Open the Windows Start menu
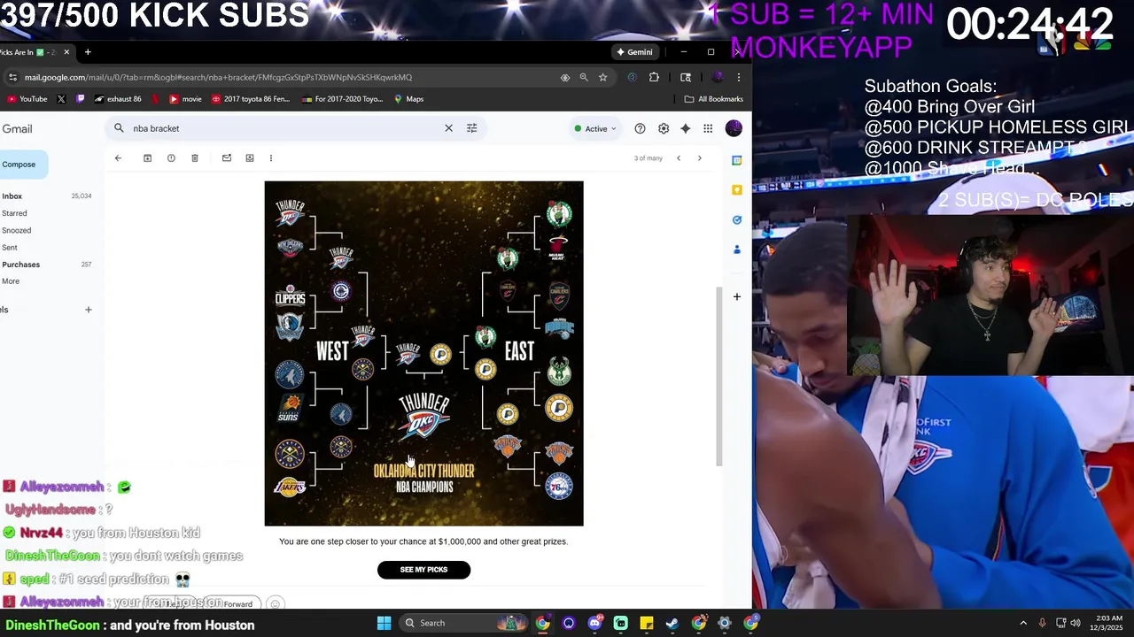 pyautogui.click(x=384, y=623)
